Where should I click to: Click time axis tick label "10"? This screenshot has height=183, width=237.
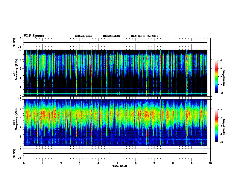[210, 163]
